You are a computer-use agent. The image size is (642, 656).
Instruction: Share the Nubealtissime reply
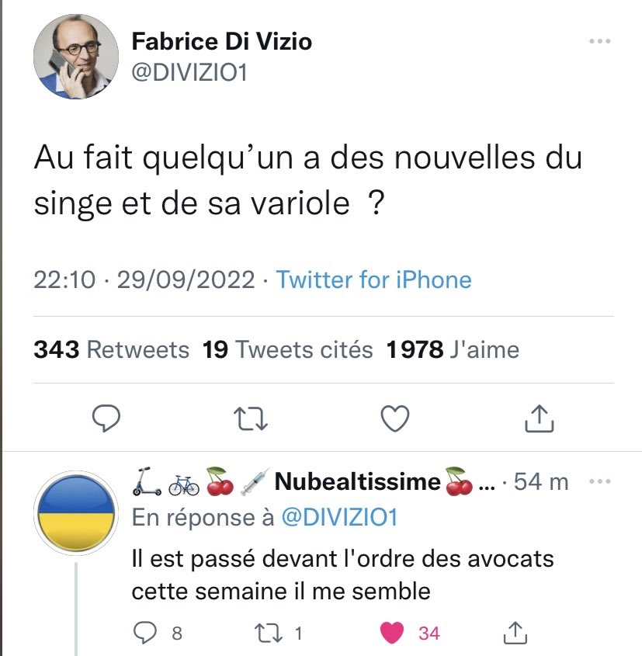coord(514,633)
